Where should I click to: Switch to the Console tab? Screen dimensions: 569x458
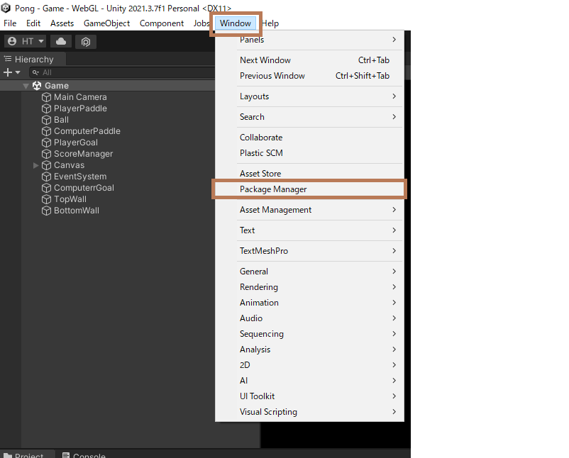84,455
